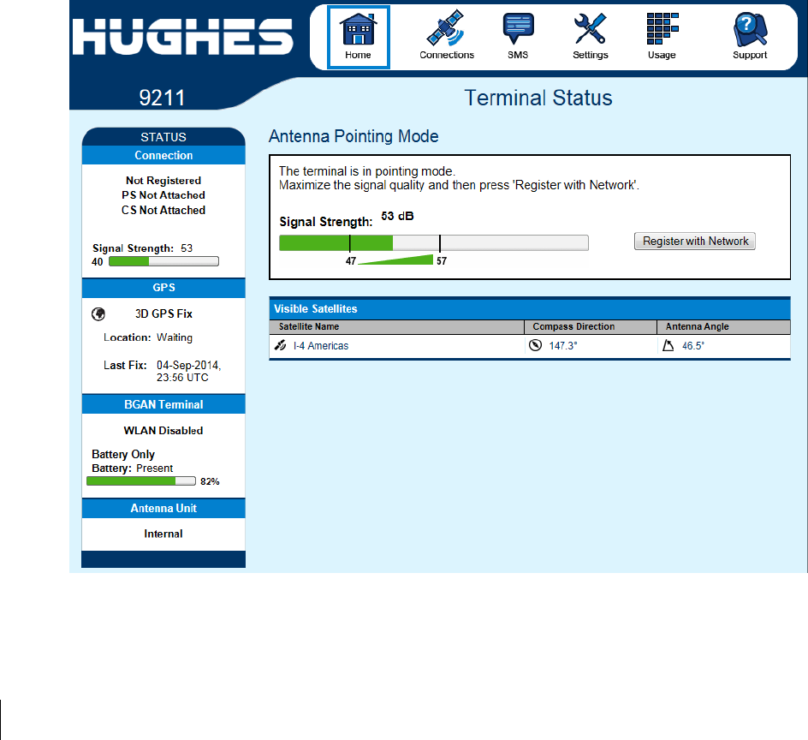Image resolution: width=808 pixels, height=740 pixels.
Task: Click the Antenna Angle column header
Action: tap(724, 326)
